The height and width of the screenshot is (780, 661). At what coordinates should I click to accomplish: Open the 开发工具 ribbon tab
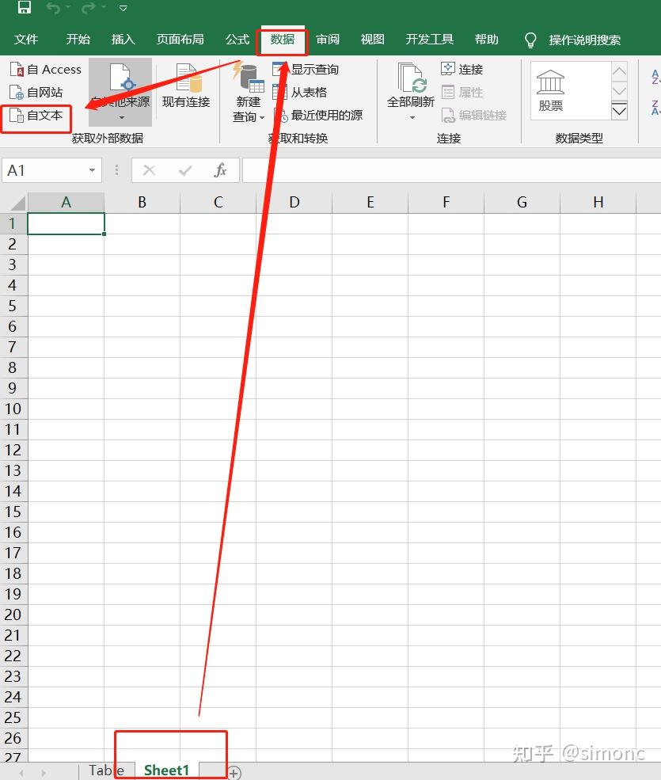pos(429,39)
